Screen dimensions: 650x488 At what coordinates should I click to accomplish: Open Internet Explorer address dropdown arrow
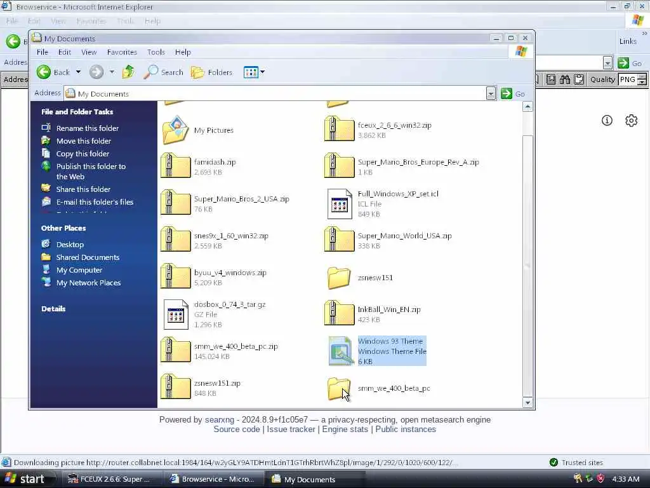(607, 63)
